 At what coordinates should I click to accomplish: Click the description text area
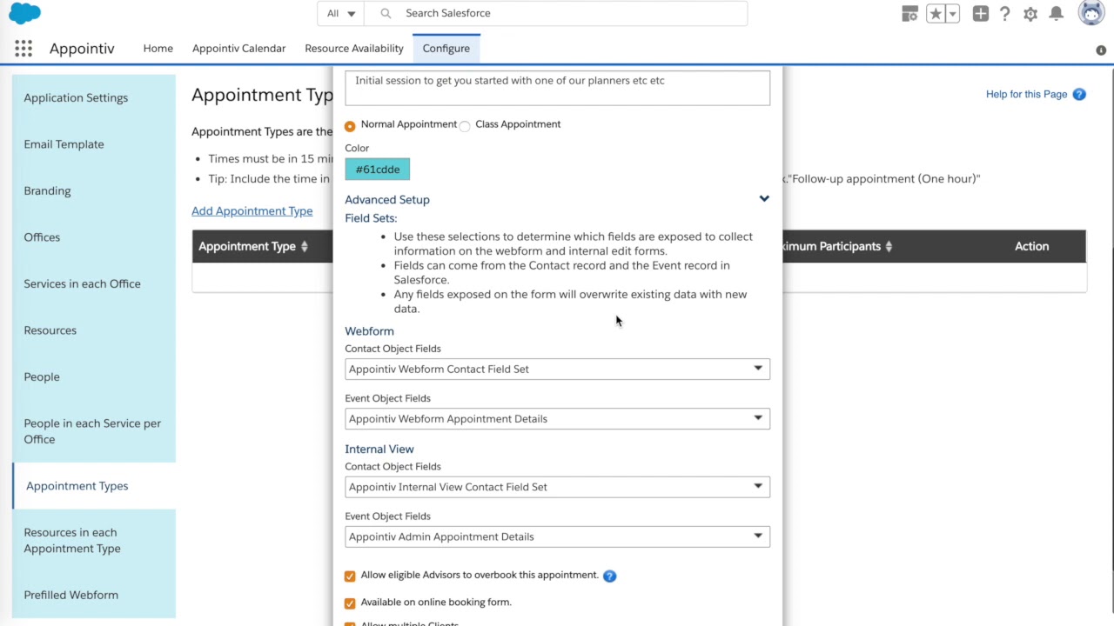coord(557,87)
